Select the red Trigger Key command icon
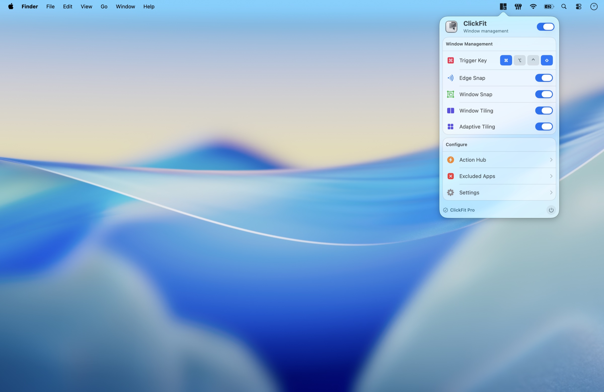The height and width of the screenshot is (392, 604). click(x=450, y=60)
